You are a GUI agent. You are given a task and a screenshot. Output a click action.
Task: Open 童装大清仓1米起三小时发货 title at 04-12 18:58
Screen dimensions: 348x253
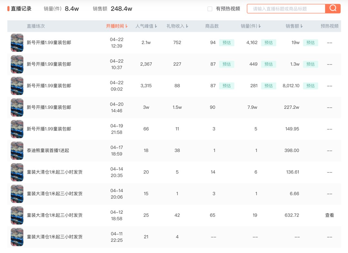54,215
